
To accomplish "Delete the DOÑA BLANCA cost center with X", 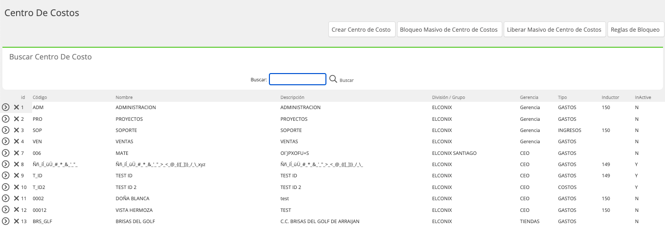I will pyautogui.click(x=16, y=198).
